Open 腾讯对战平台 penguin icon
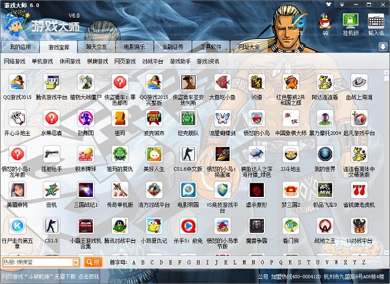Image resolution: width=390 pixels, height=284 pixels. tap(120, 226)
